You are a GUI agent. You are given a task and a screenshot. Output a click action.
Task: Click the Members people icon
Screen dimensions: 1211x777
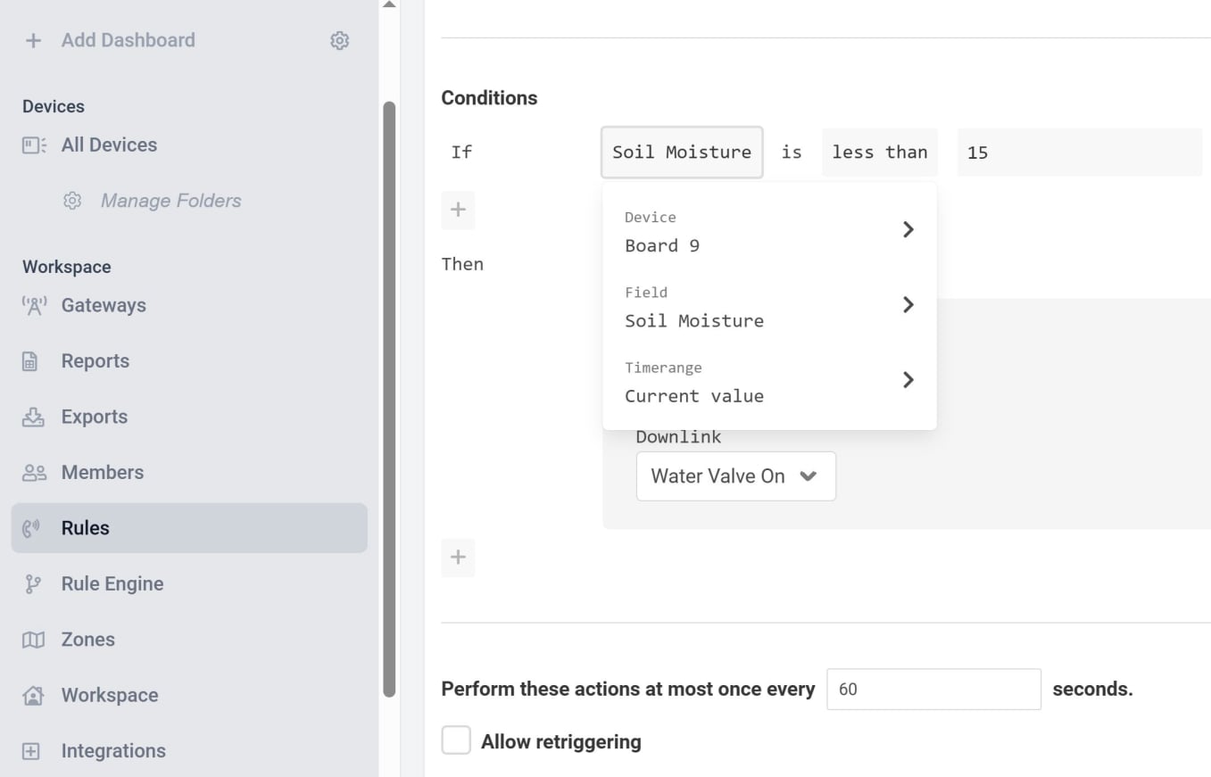tap(34, 473)
